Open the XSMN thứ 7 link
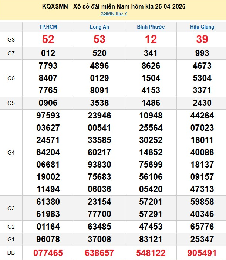This screenshot has height=260, width=226. (x=114, y=14)
